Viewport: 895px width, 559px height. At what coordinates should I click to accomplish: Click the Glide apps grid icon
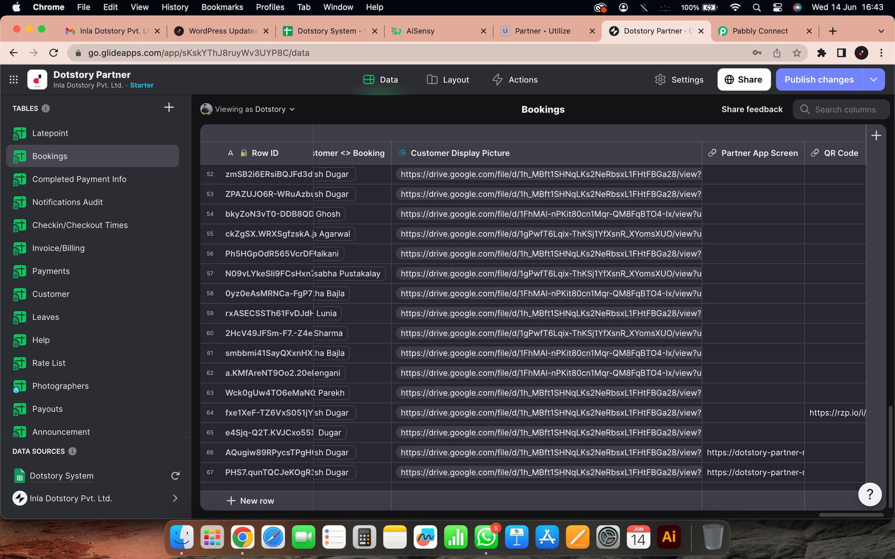(14, 80)
